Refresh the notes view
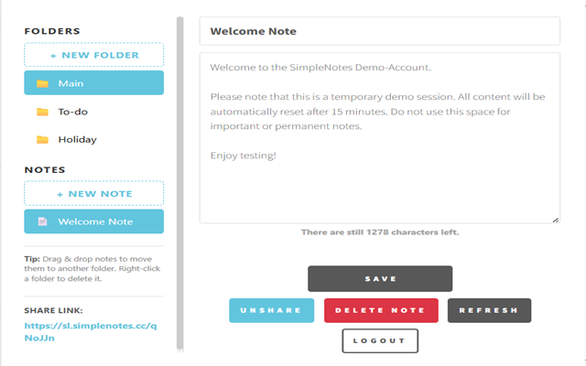Image resolution: width=586 pixels, height=366 pixels. [x=489, y=310]
